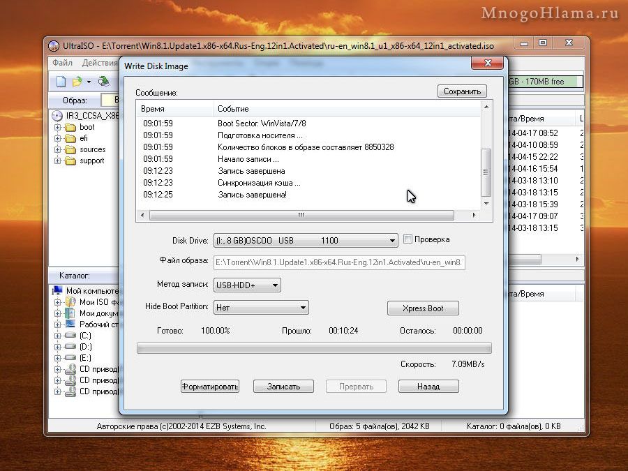Click the Мой компьютер icon in catalog
Image resolution: width=628 pixels, height=471 pixels.
pyautogui.click(x=58, y=291)
